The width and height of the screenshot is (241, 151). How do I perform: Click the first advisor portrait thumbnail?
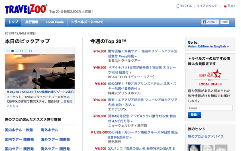pos(194,148)
